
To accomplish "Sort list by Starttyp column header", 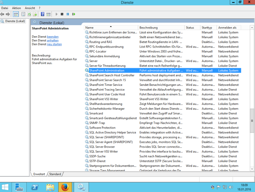I will (x=207, y=28).
